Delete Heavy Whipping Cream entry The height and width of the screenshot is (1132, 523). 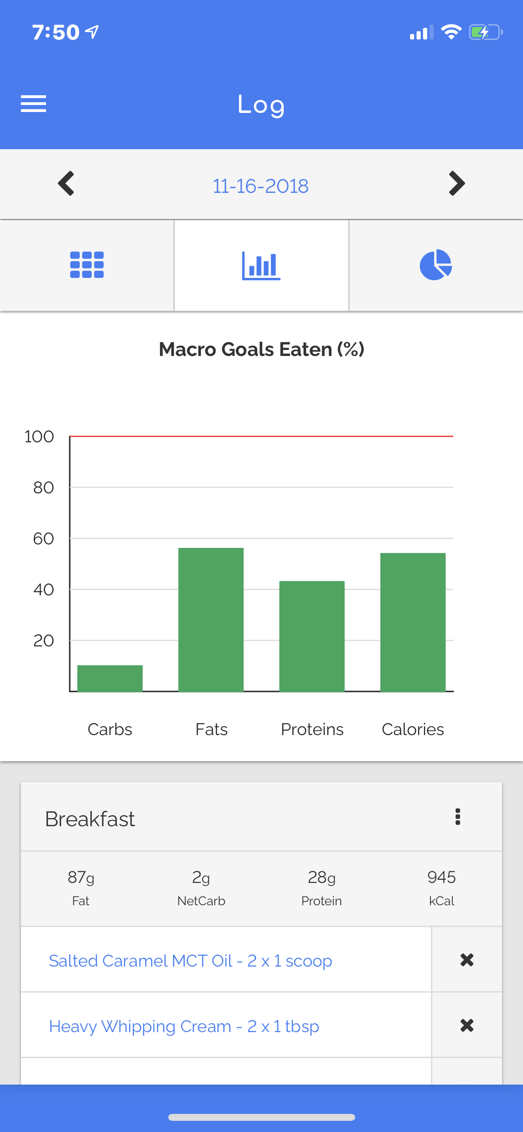[467, 1025]
